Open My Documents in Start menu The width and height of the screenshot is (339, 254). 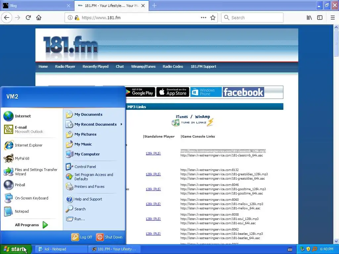pyautogui.click(x=94, y=114)
